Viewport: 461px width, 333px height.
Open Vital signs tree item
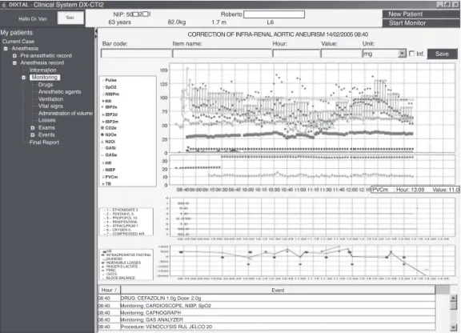click(x=50, y=106)
